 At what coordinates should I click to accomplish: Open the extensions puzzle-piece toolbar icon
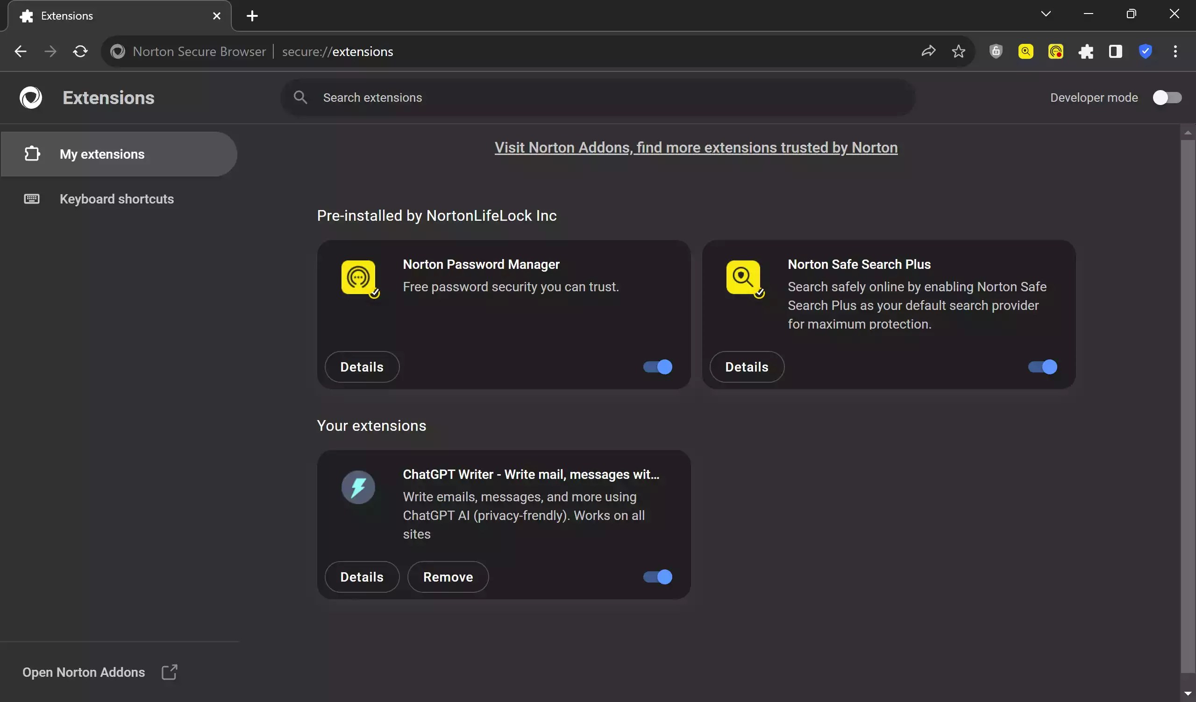[x=1086, y=51]
